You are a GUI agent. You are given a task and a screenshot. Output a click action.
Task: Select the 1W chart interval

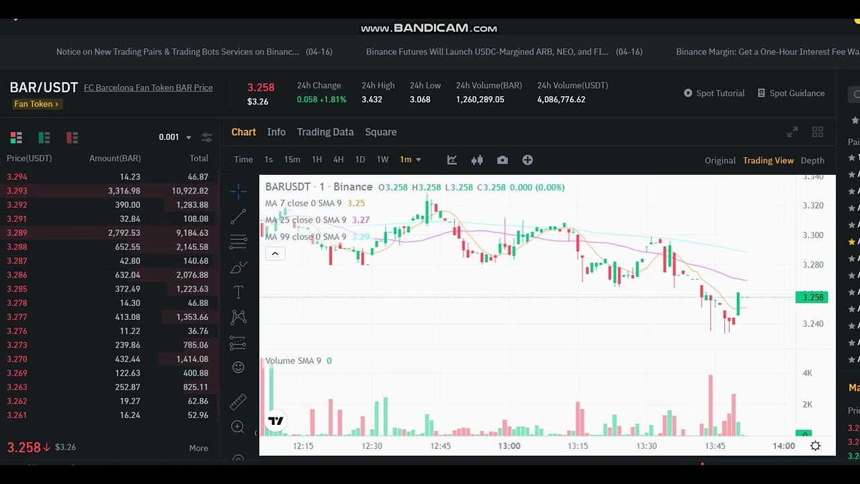point(382,160)
